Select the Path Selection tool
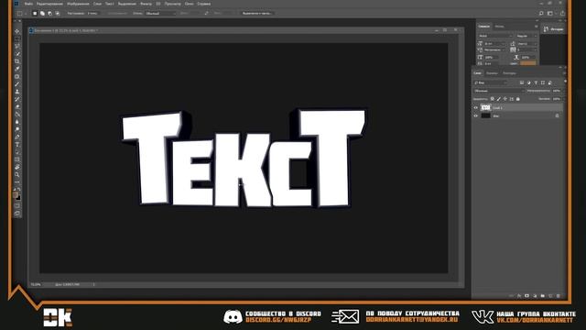The width and height of the screenshot is (586, 330). (x=17, y=152)
